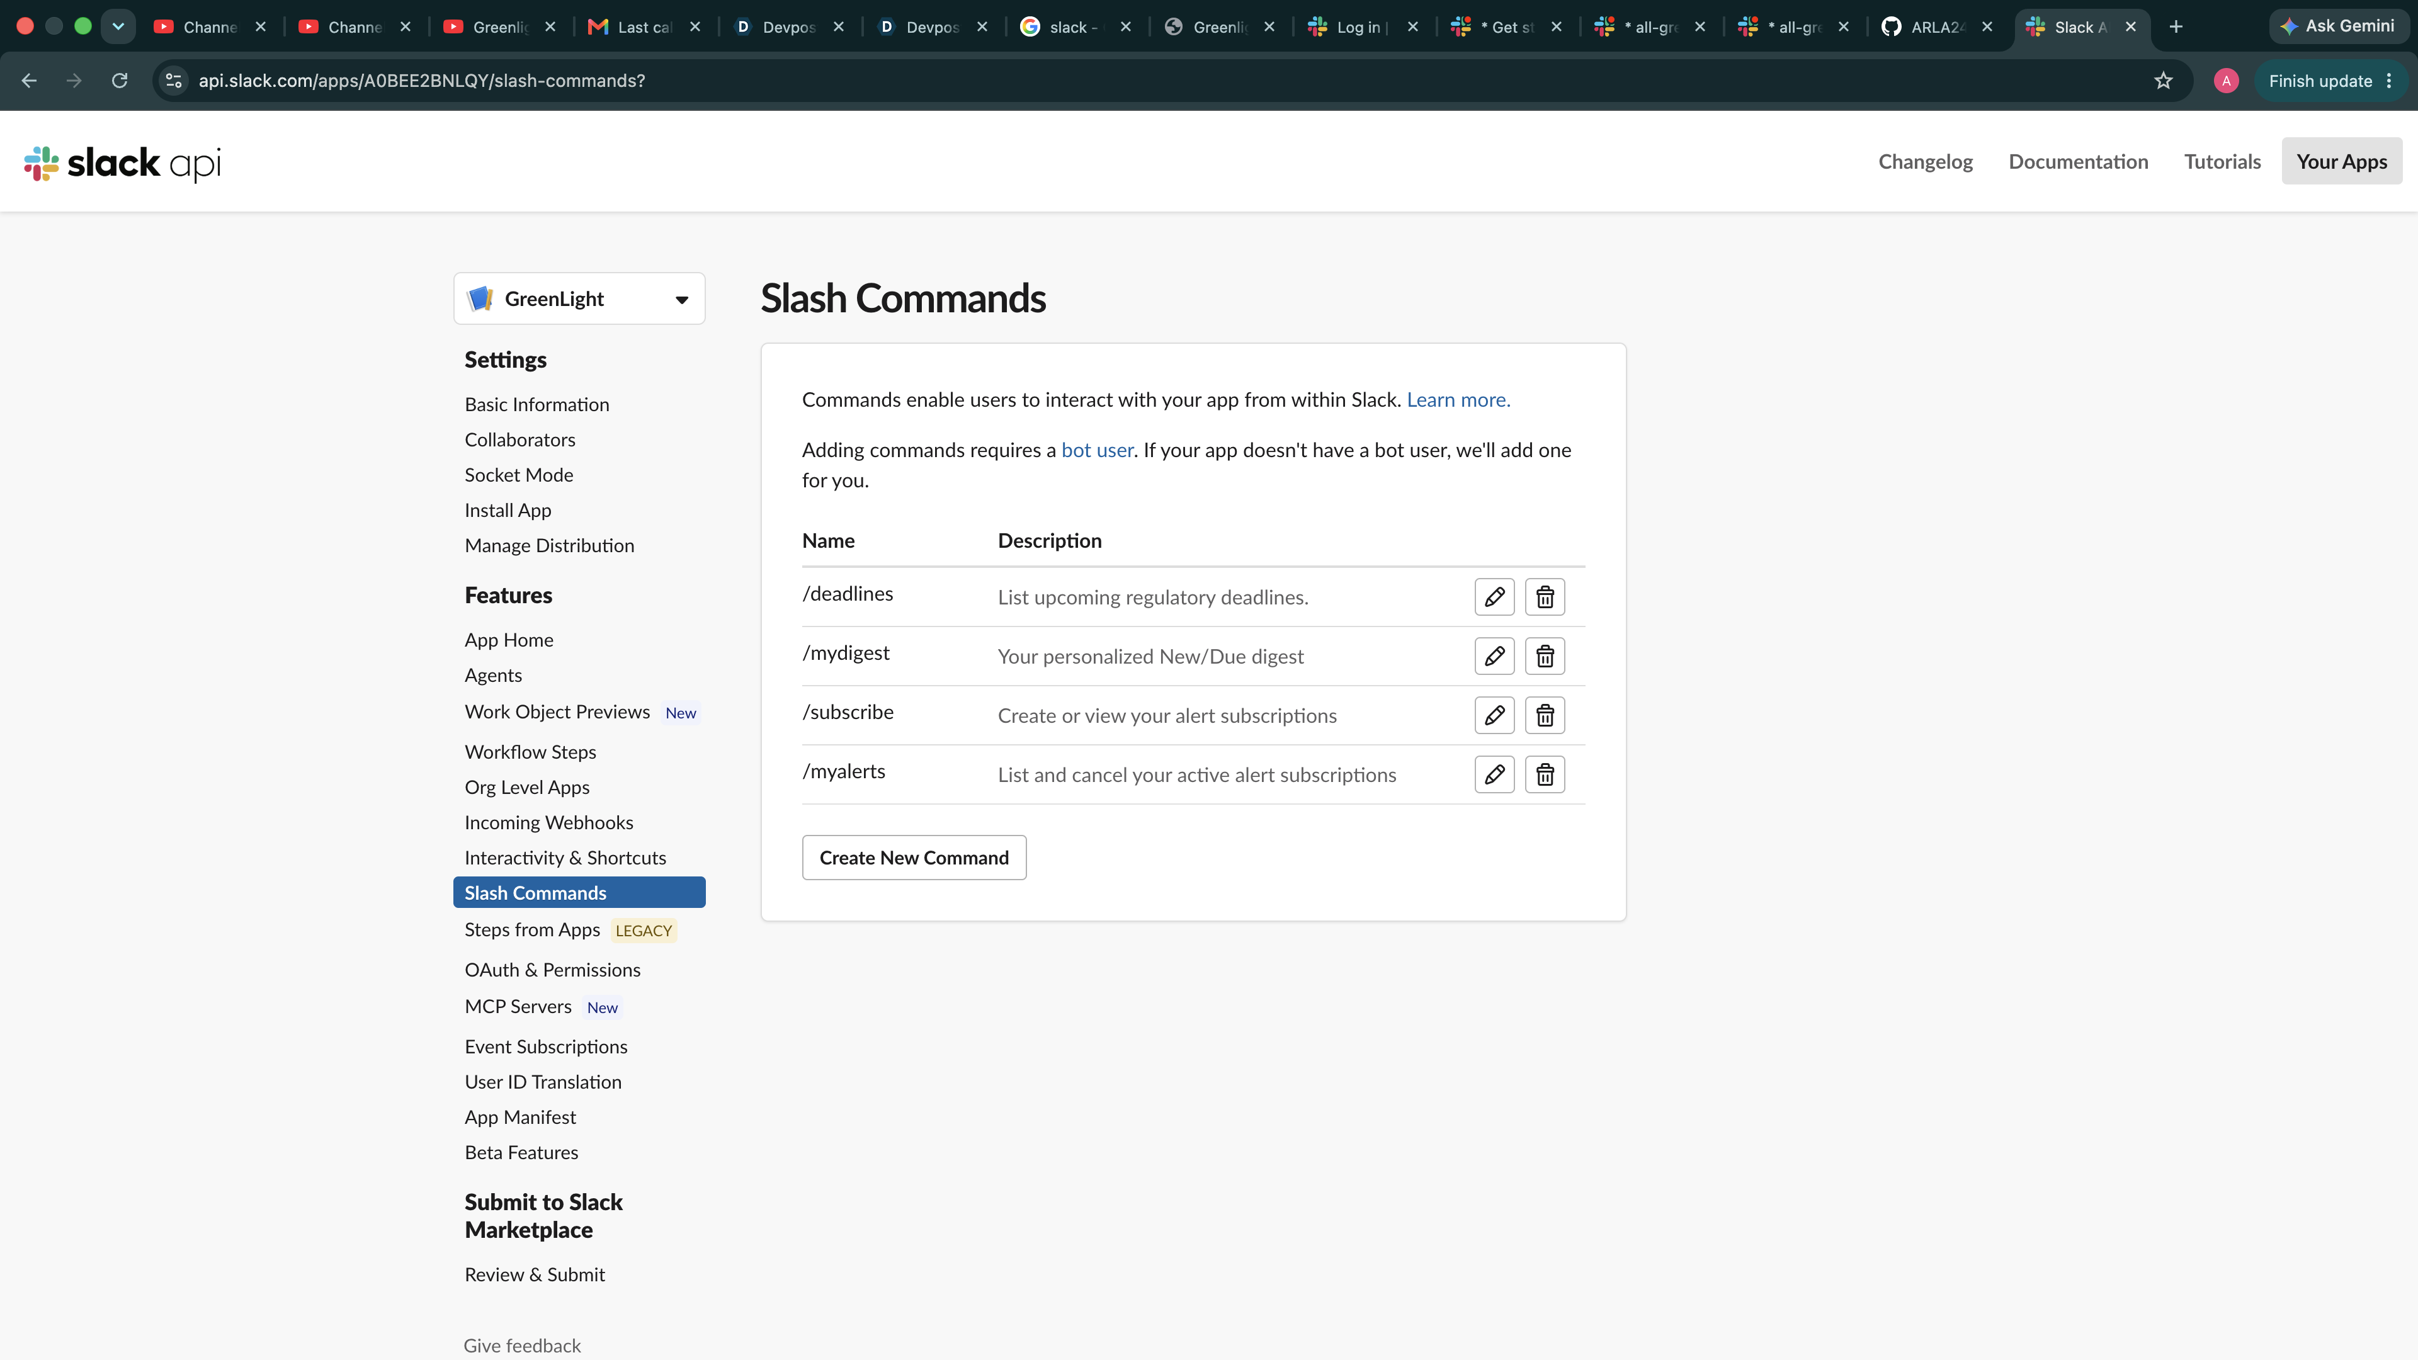2418x1360 pixels.
Task: Open the Chrome profile avatar
Action: point(2227,81)
